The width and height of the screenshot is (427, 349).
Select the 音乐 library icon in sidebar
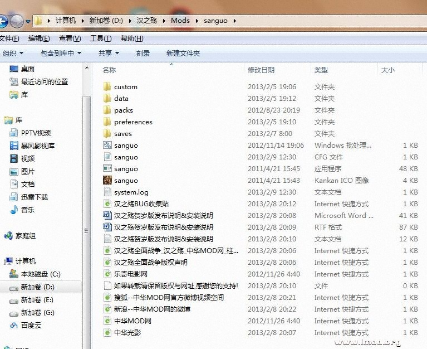pyautogui.click(x=14, y=210)
